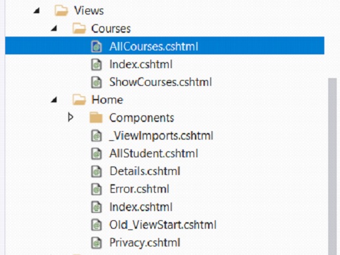The image size is (340, 255).
Task: Click the Components folder icon
Action: (x=96, y=117)
